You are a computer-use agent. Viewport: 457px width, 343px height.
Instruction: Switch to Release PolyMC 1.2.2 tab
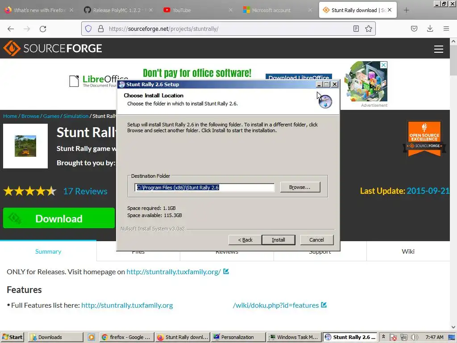[117, 10]
